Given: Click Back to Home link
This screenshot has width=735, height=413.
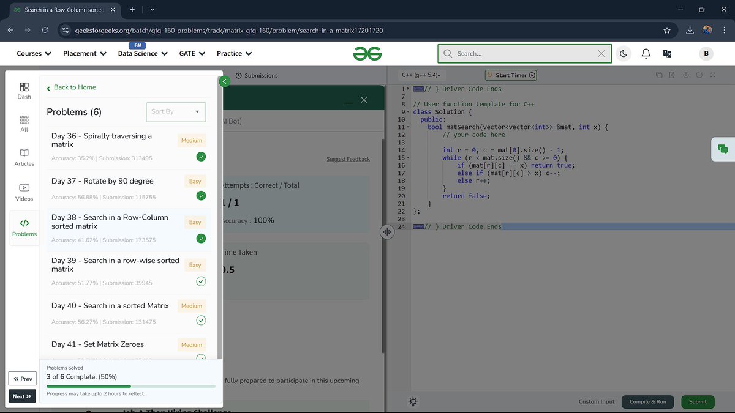Looking at the screenshot, I should pos(72,87).
